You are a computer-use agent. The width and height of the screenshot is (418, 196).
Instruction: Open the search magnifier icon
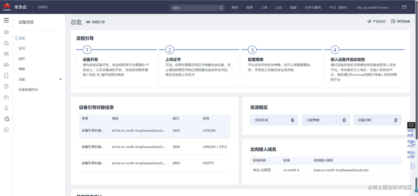pyautogui.click(x=221, y=7)
